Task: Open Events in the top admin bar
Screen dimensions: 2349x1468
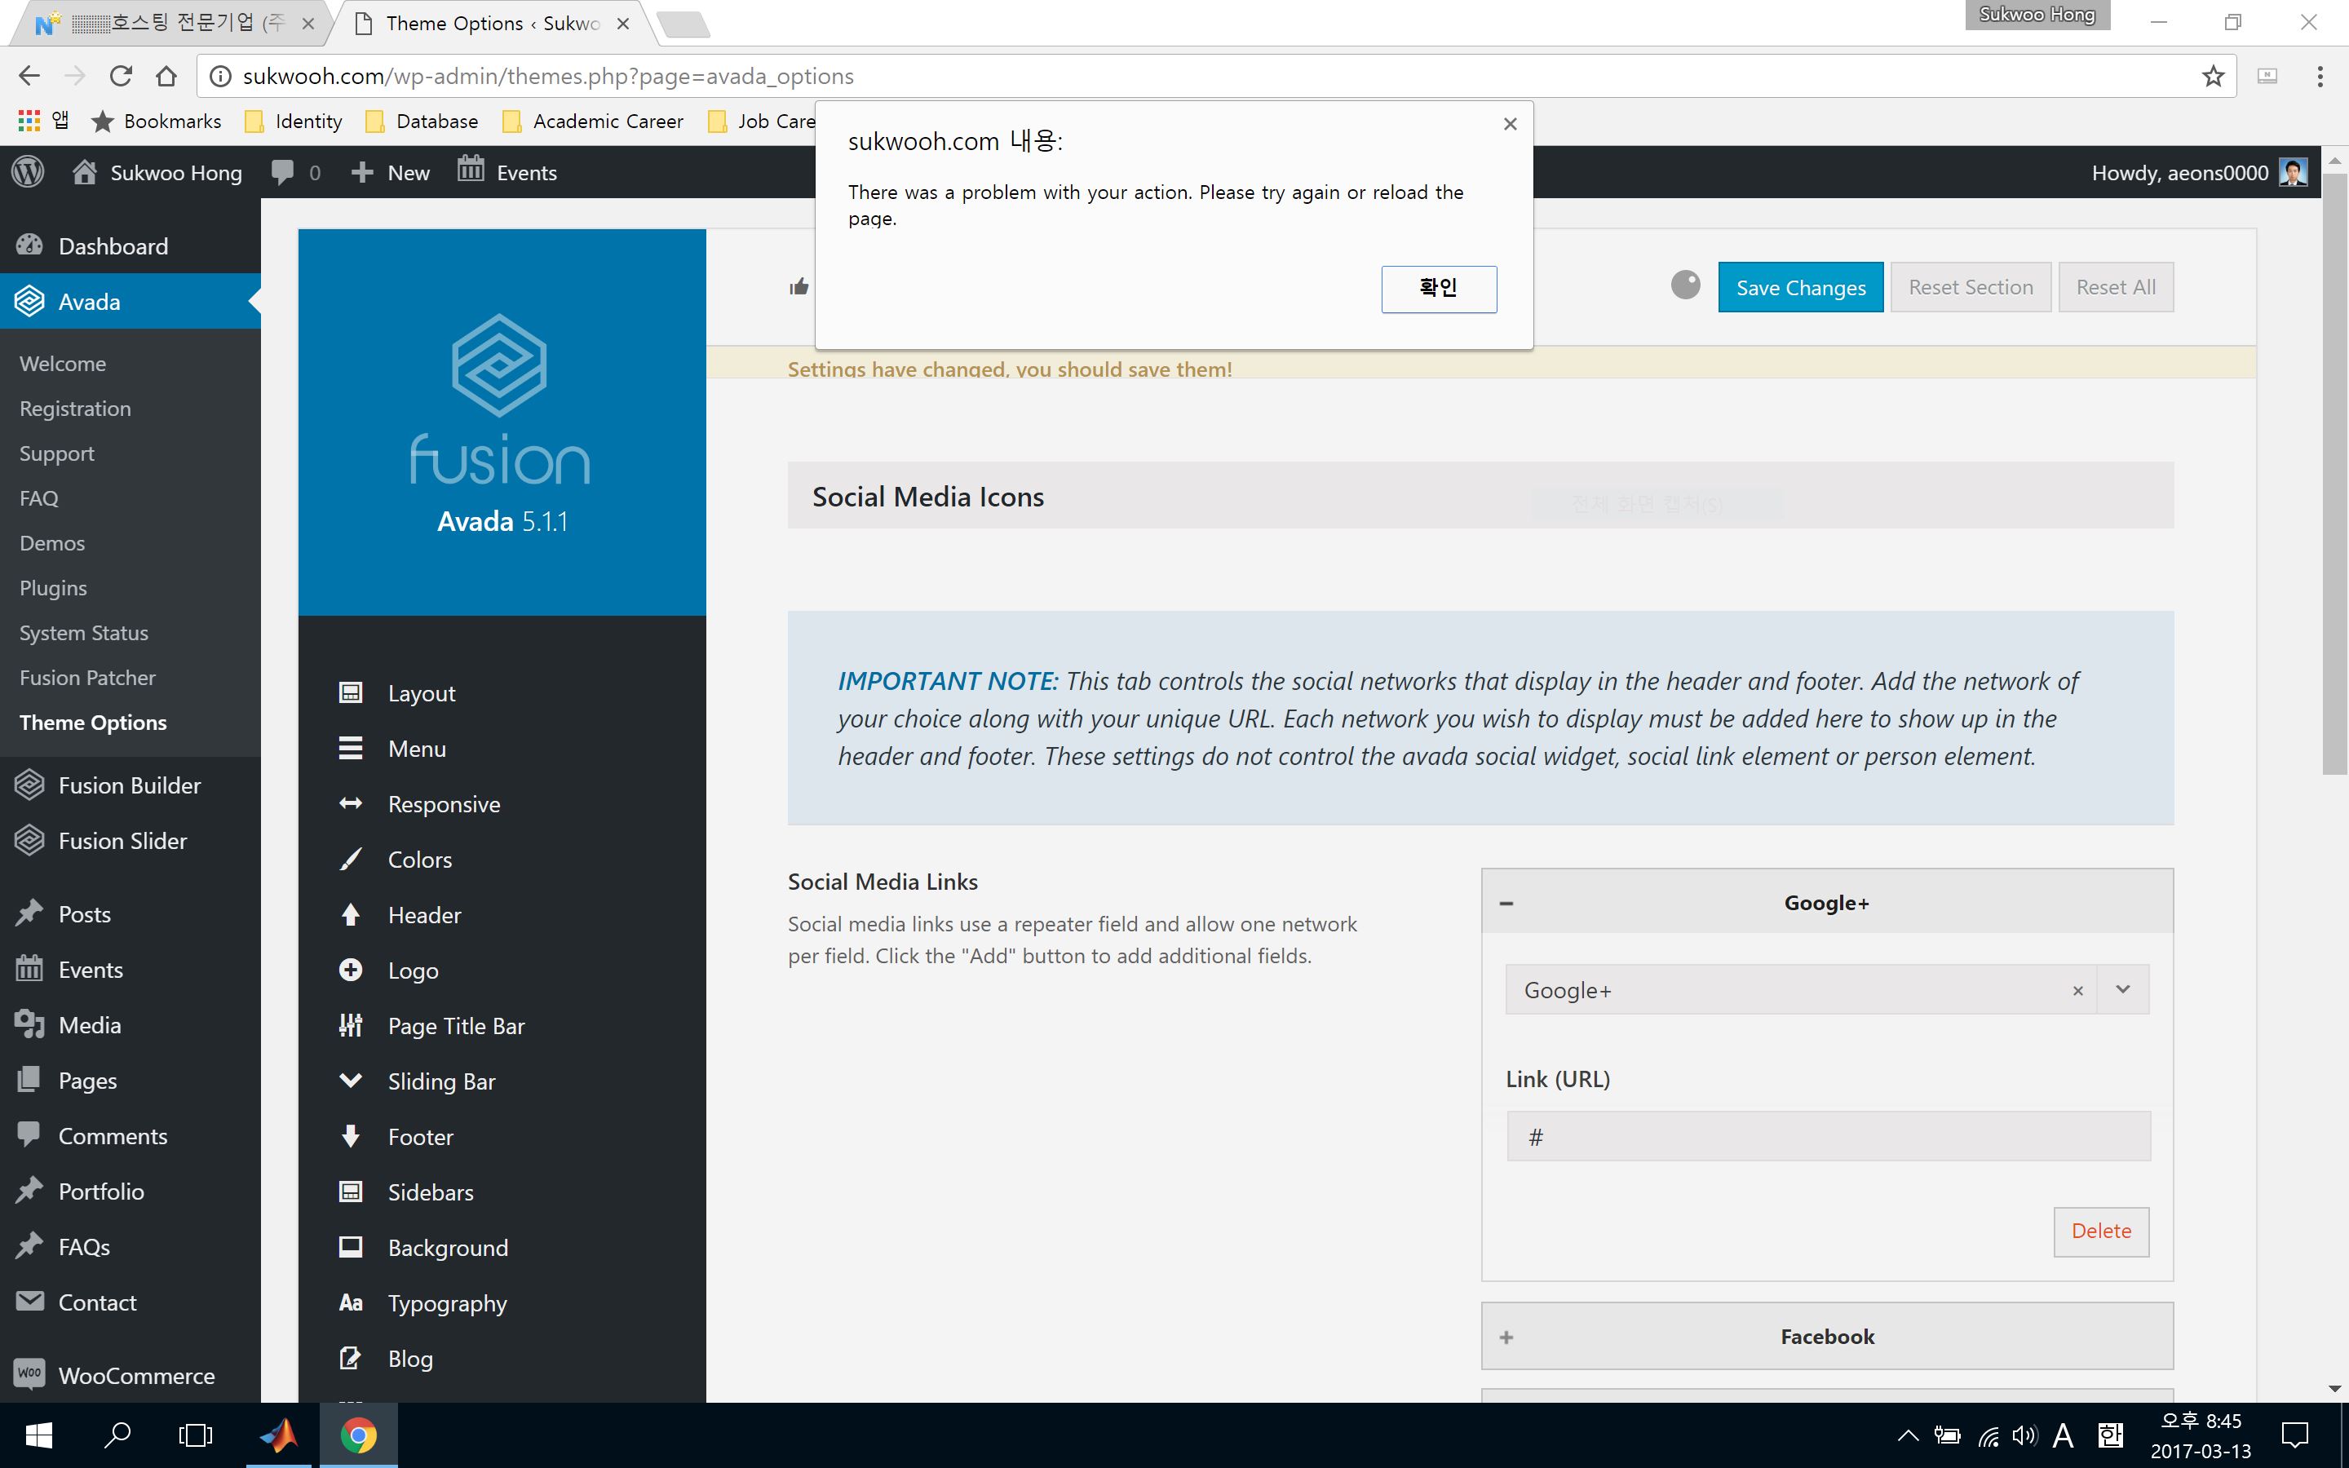Action: 507,172
